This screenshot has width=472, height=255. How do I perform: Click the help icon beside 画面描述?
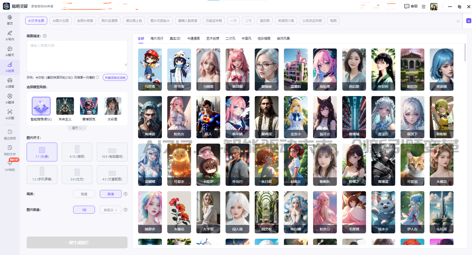click(x=45, y=36)
